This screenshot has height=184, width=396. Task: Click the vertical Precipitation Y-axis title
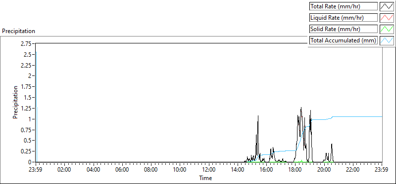point(15,102)
